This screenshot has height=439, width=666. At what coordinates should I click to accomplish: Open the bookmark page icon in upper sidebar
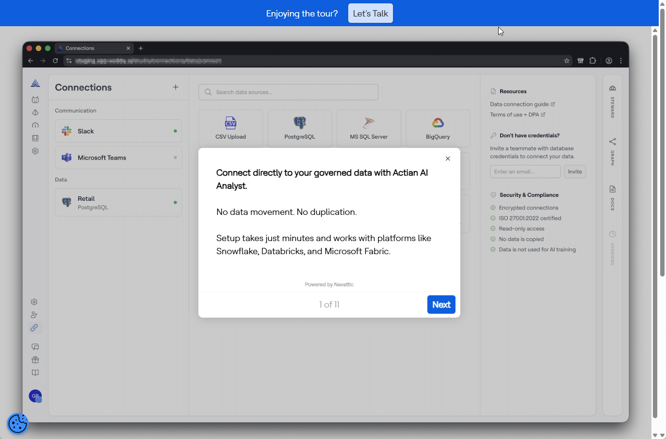[x=35, y=138]
